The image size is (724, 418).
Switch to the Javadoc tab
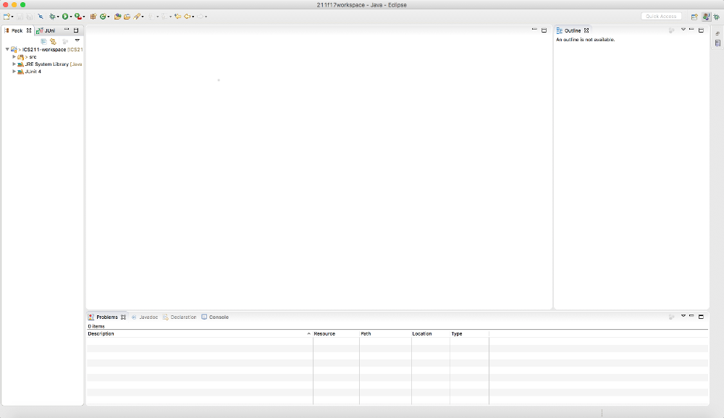[148, 317]
